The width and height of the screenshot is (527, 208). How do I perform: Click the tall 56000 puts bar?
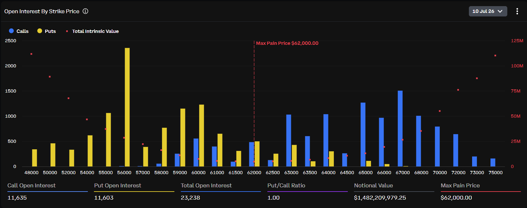(x=127, y=107)
